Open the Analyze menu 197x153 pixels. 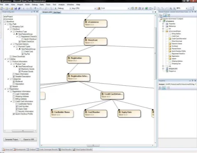coord(61,5)
